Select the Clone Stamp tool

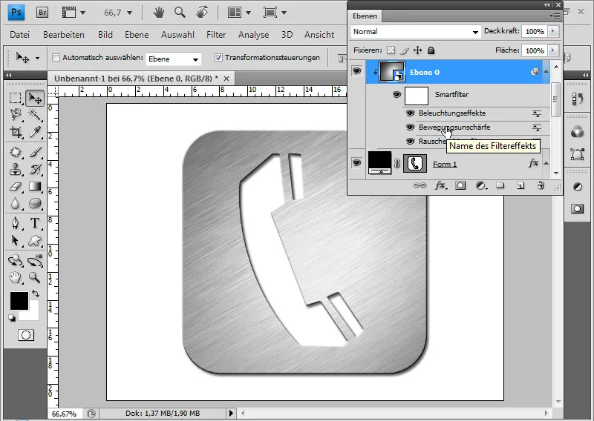pos(15,169)
